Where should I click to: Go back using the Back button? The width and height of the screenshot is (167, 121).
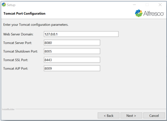click(109, 116)
